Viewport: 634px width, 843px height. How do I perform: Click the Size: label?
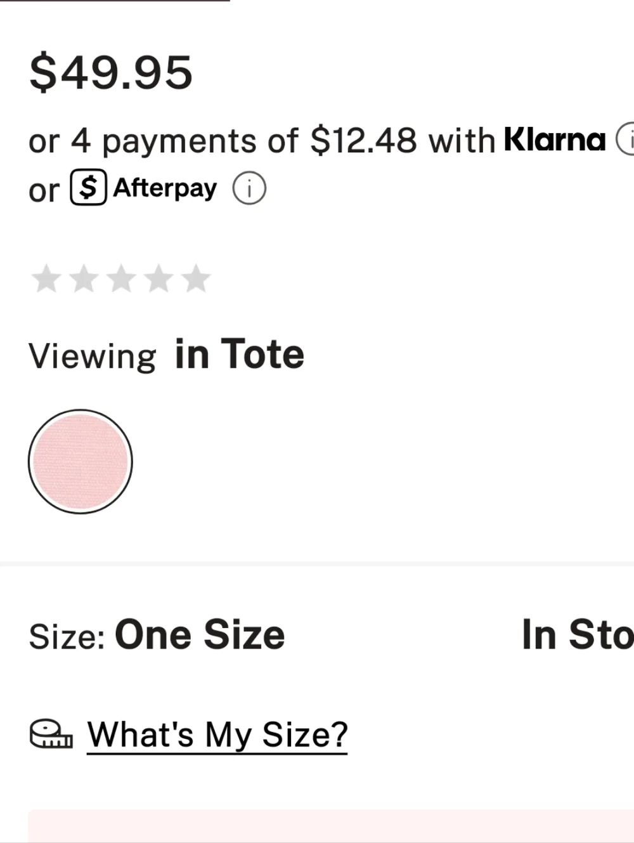pyautogui.click(x=67, y=636)
